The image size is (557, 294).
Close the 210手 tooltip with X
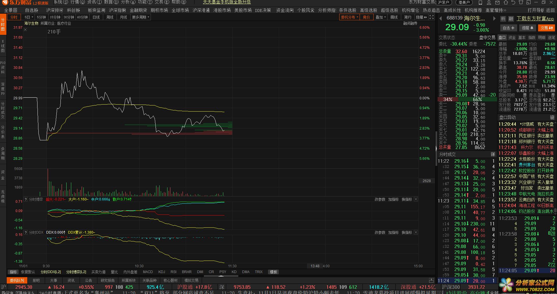tap(26, 30)
